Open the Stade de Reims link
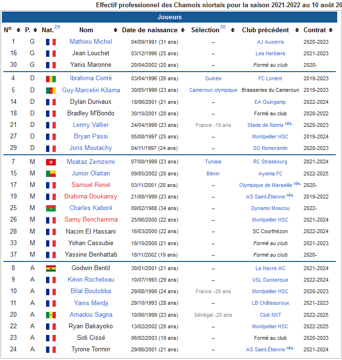Viewport: 342px width, 360px height. pos(266,125)
